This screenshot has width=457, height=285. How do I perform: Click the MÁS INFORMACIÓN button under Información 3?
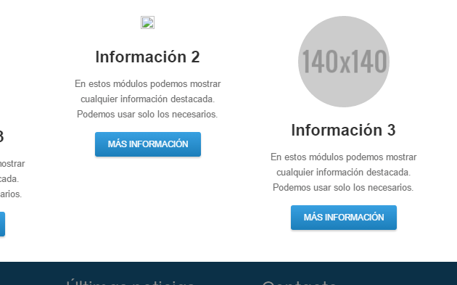point(344,218)
